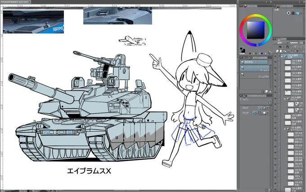
Task: Select the transparent color swatch
Action: (x=242, y=54)
